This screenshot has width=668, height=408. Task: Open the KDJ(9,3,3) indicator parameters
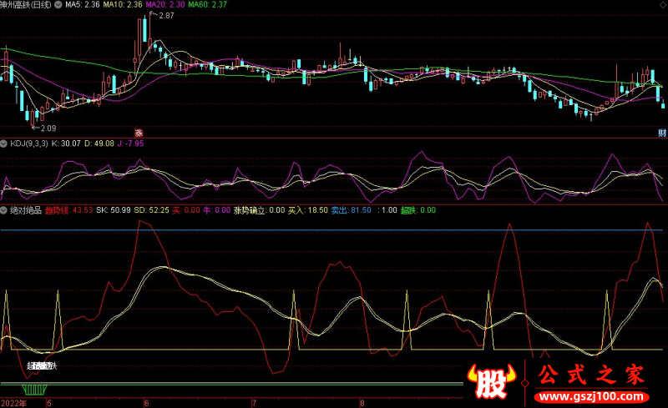[x=29, y=144]
